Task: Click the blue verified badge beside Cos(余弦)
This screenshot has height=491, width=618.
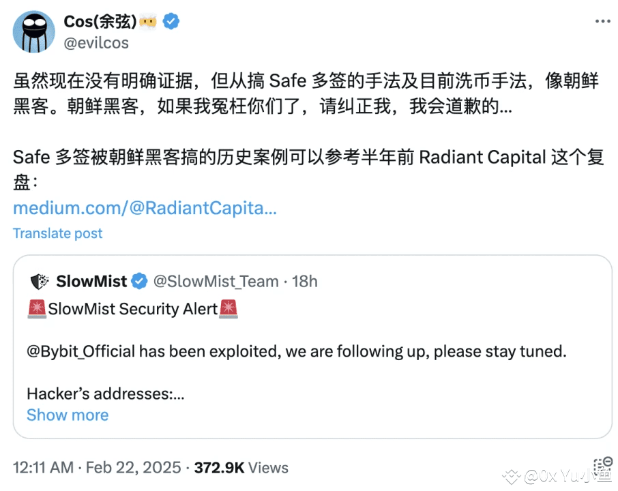Action: 171,21
